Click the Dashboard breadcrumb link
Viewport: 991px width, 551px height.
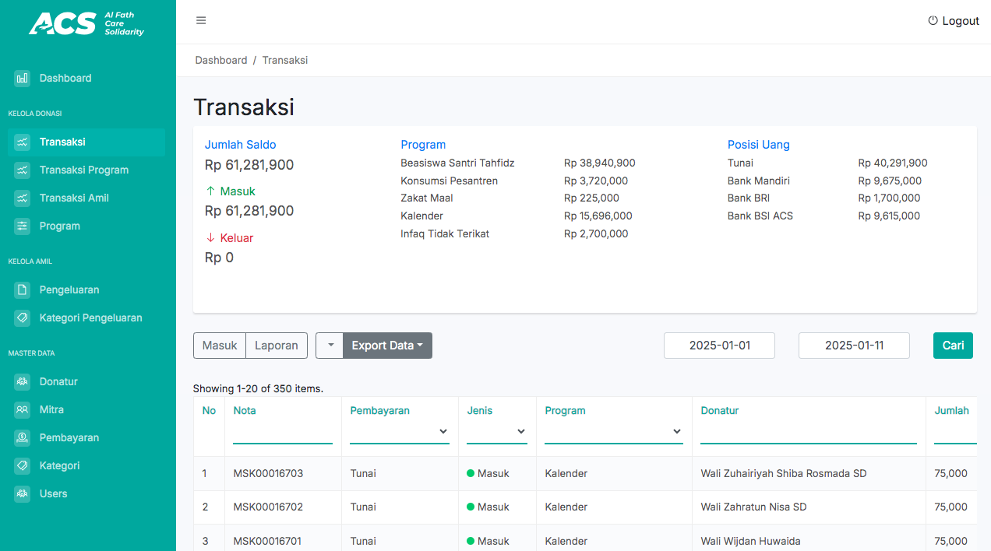(x=221, y=60)
